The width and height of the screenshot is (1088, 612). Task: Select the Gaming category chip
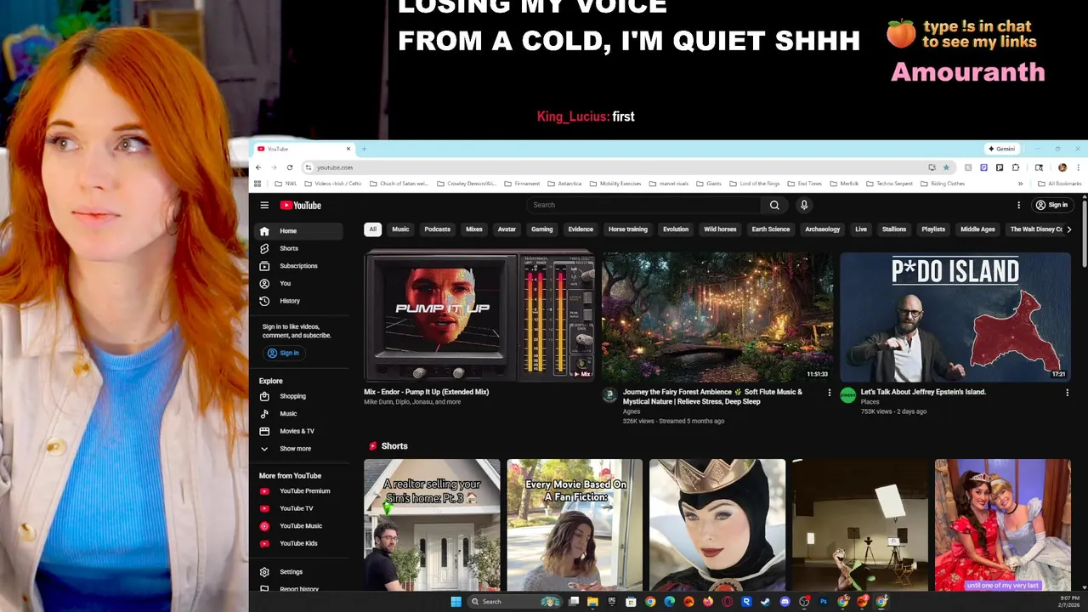click(x=542, y=229)
